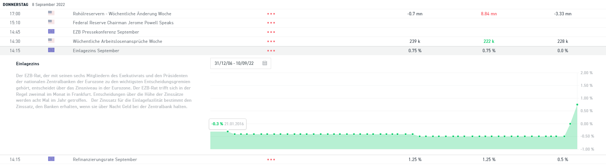Click importance dots on EZB Pressekonferenz row

point(271,32)
